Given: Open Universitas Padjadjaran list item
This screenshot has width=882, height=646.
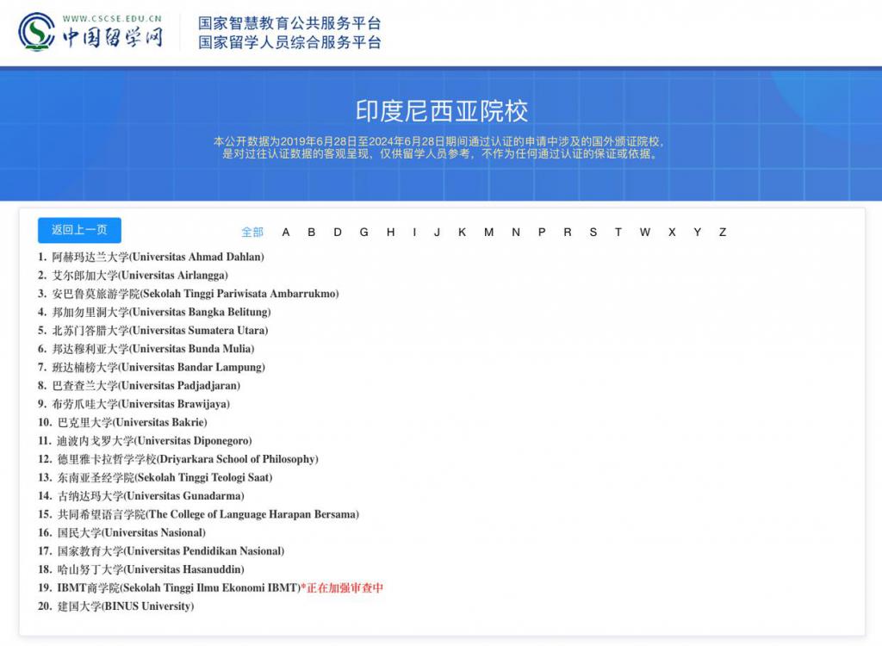Looking at the screenshot, I should tap(146, 386).
